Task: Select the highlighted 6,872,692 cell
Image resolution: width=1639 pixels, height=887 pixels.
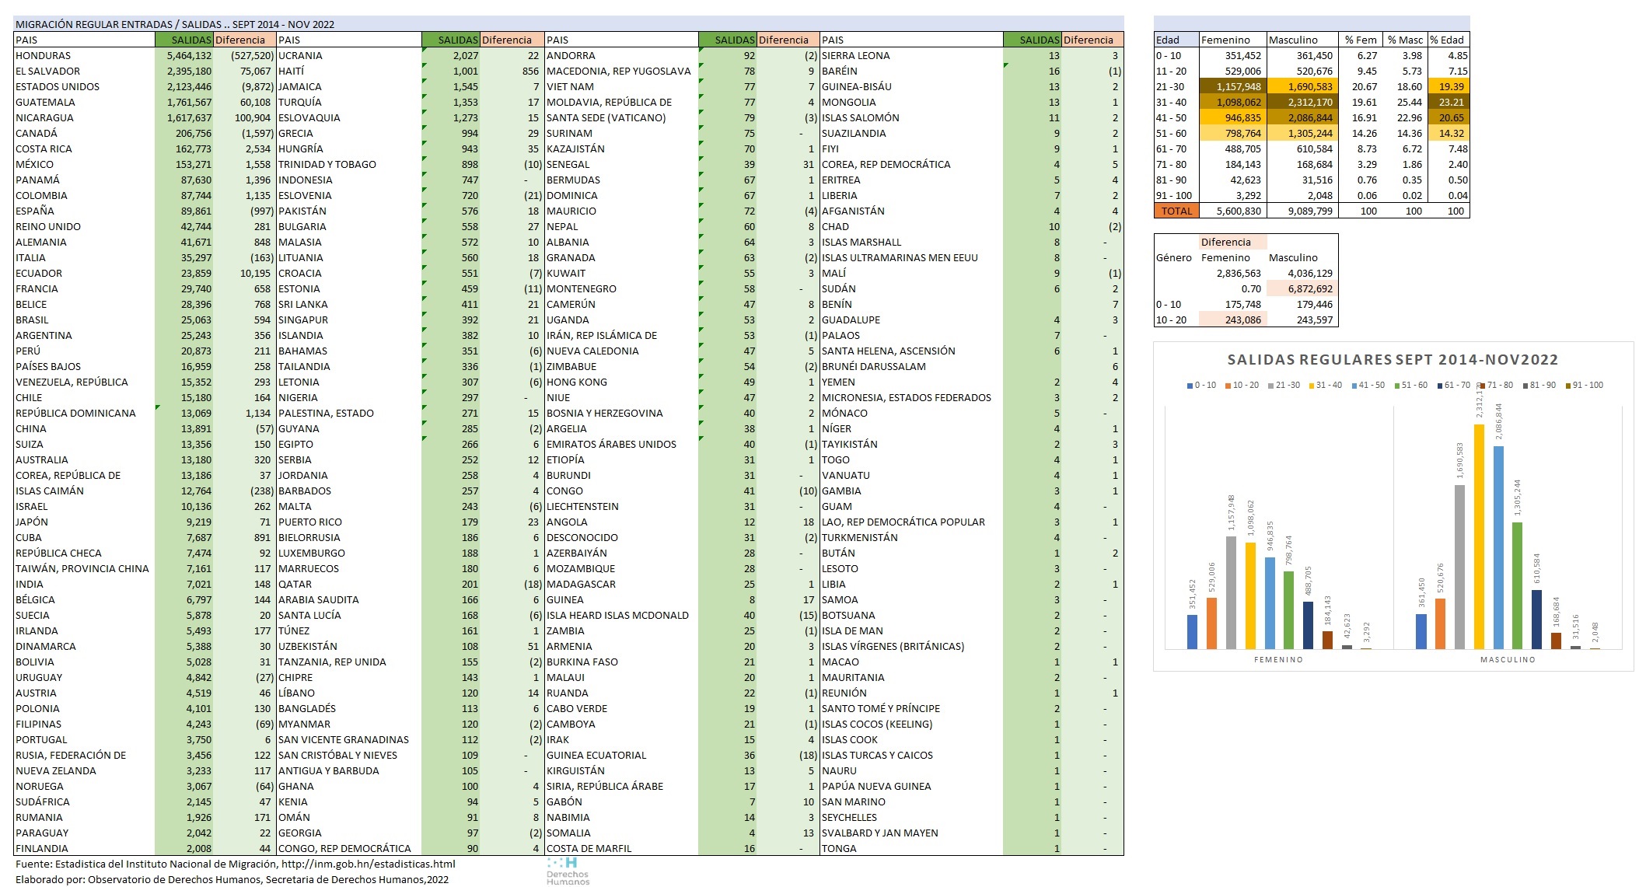Action: pyautogui.click(x=1302, y=288)
